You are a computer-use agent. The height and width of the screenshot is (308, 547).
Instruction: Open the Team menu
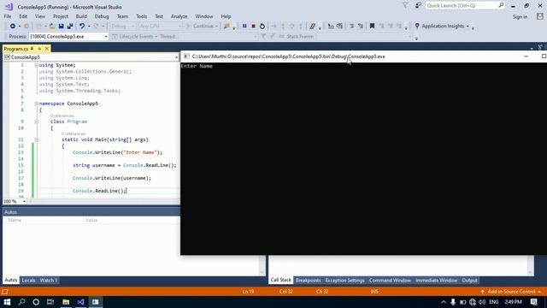(122, 16)
